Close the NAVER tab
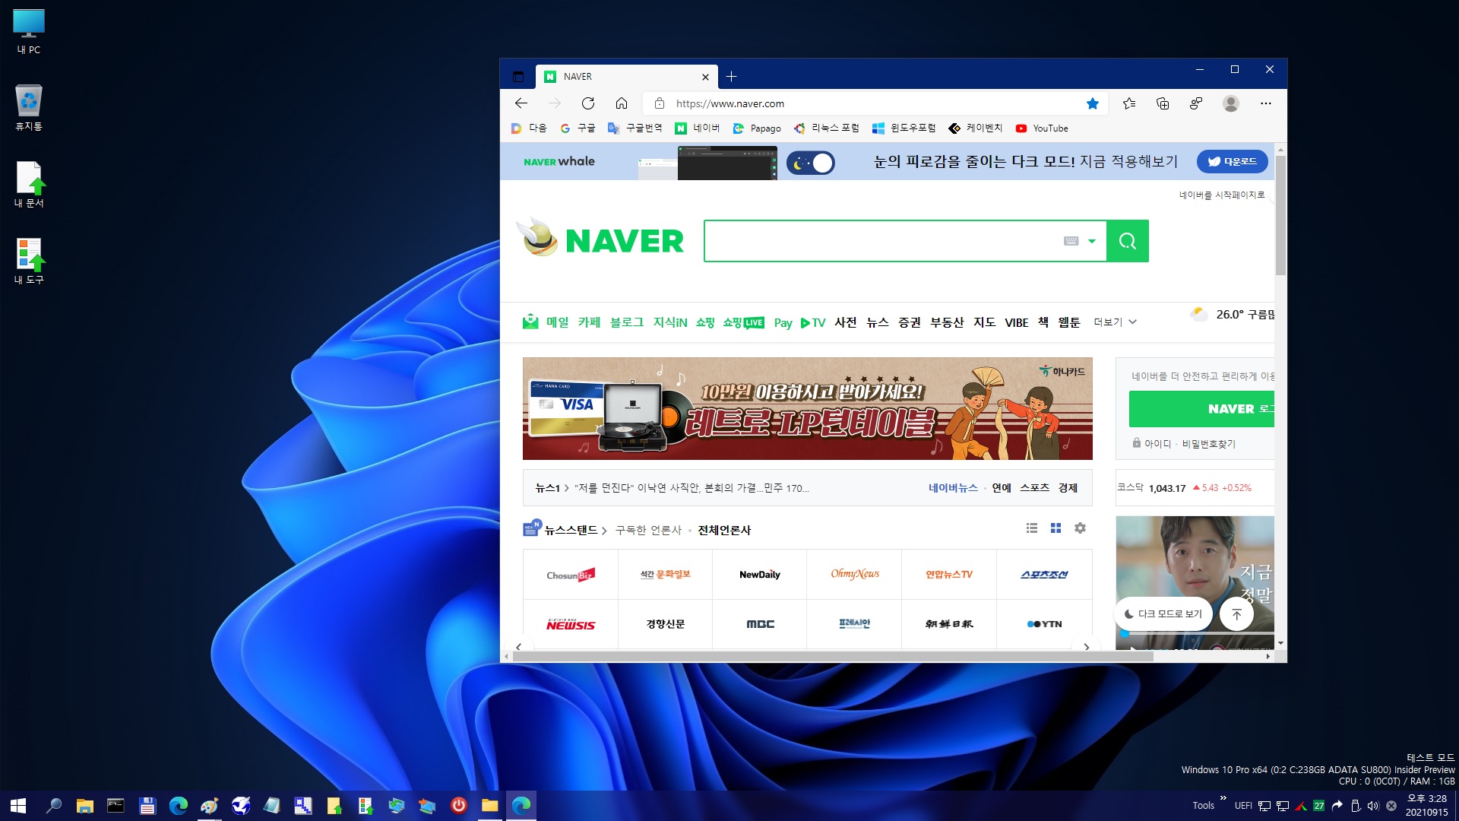The width and height of the screenshot is (1459, 821). (x=705, y=77)
